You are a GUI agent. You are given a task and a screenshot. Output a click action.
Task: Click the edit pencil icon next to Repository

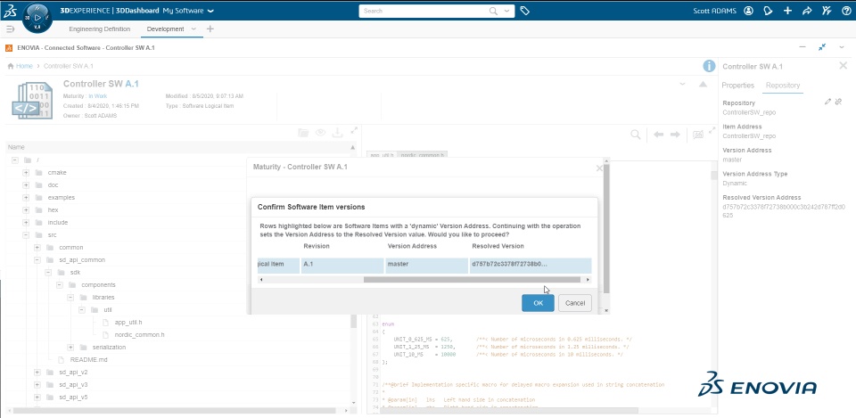click(827, 102)
